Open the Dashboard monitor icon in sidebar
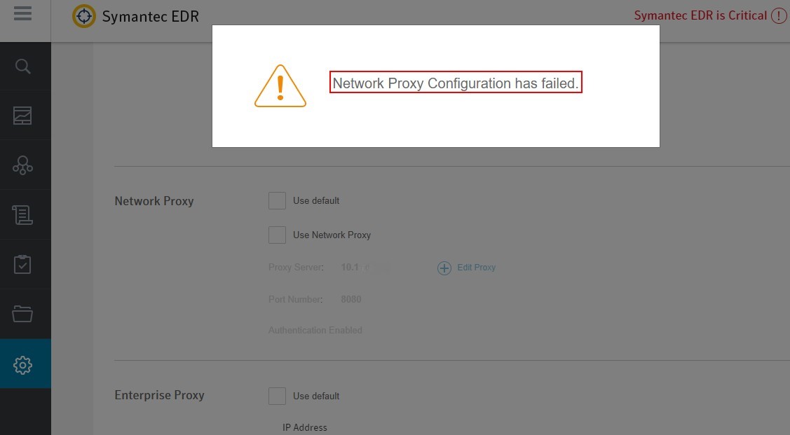Viewport: 790px width, 435px height. pos(23,116)
